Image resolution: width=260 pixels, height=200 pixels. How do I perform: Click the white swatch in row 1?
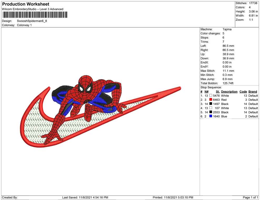point(211,96)
